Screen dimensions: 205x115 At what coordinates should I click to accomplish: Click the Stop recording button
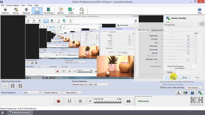80,101
